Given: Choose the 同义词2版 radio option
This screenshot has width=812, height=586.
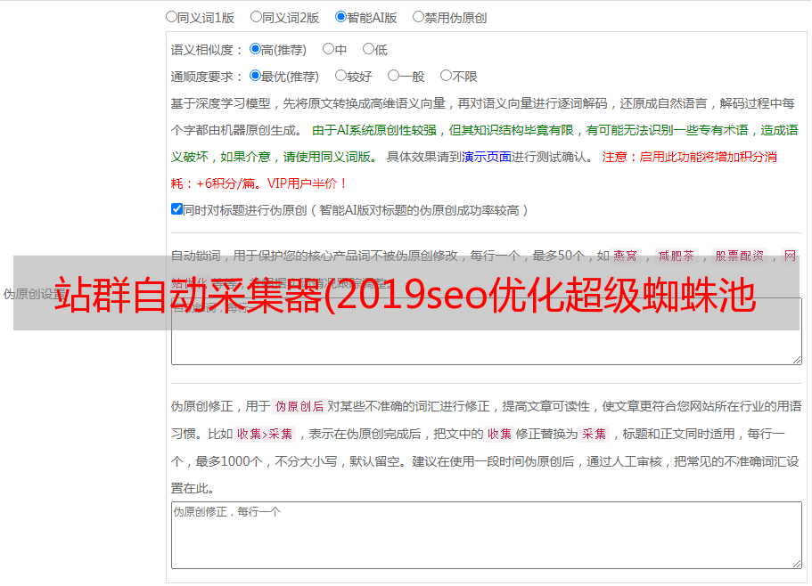Looking at the screenshot, I should pos(256,17).
